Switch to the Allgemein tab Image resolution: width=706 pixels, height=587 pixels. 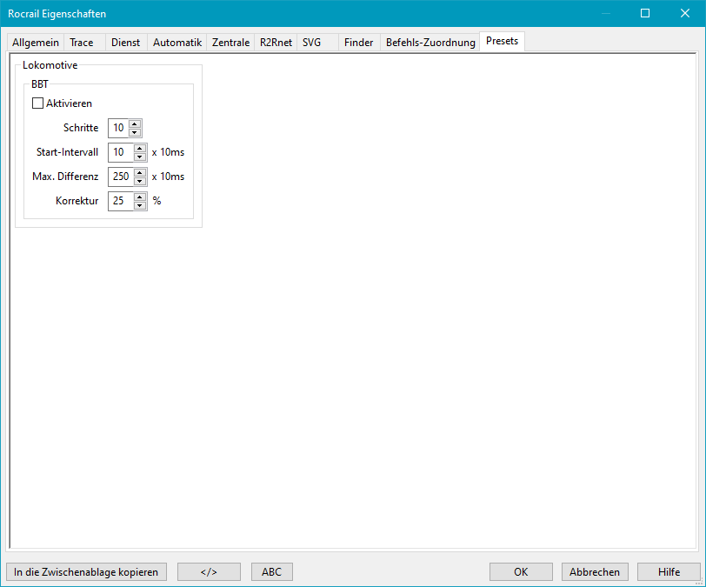coord(36,42)
